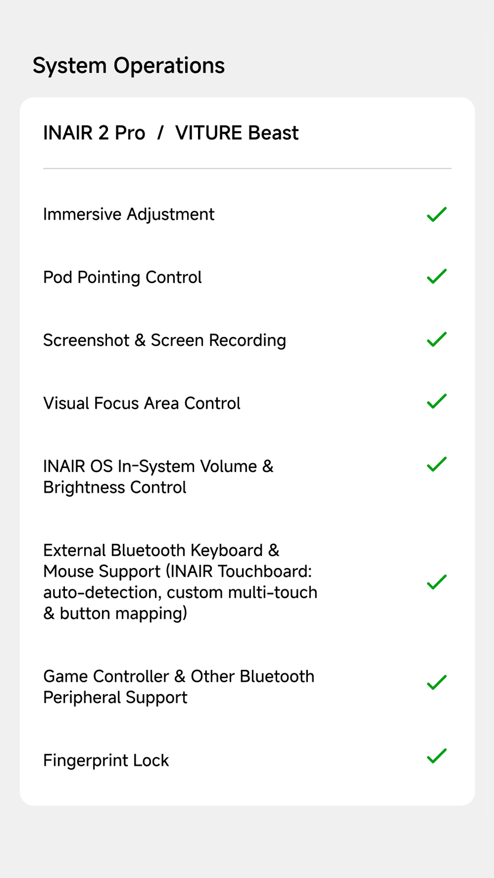Select the checkmark for Screenshot & Screen Recording
494x878 pixels.
tap(437, 339)
